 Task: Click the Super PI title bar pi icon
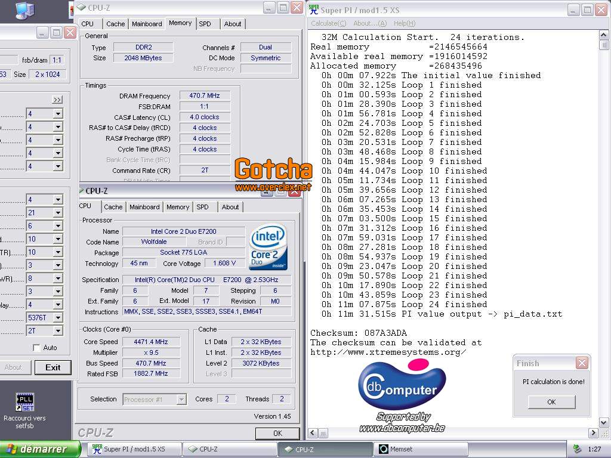point(313,10)
